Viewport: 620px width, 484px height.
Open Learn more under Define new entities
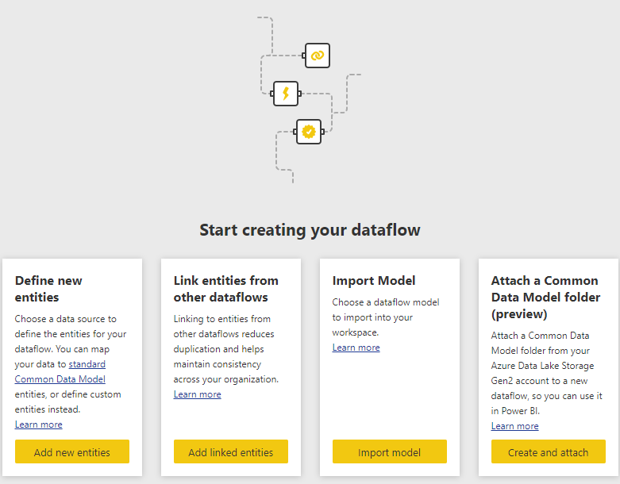tap(38, 424)
